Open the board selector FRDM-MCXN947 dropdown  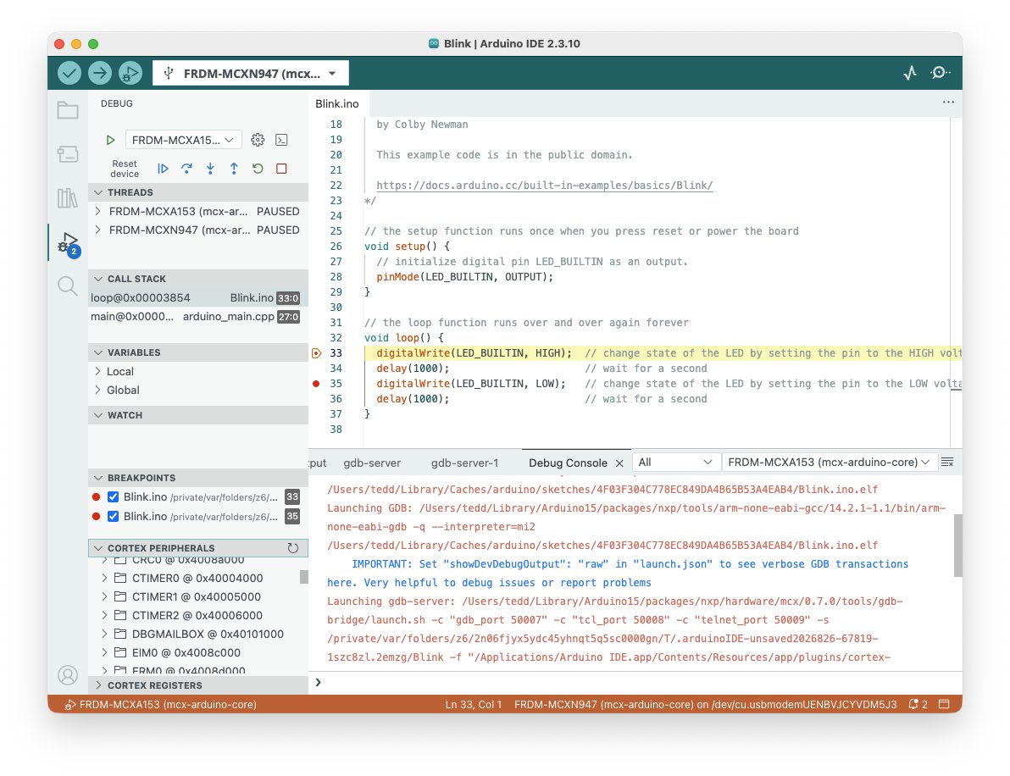tap(251, 74)
